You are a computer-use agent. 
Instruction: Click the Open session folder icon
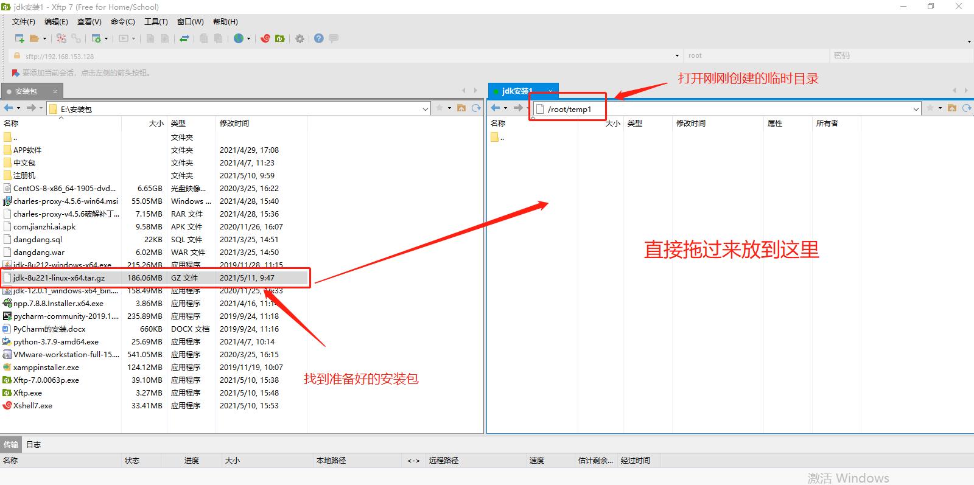(35, 38)
